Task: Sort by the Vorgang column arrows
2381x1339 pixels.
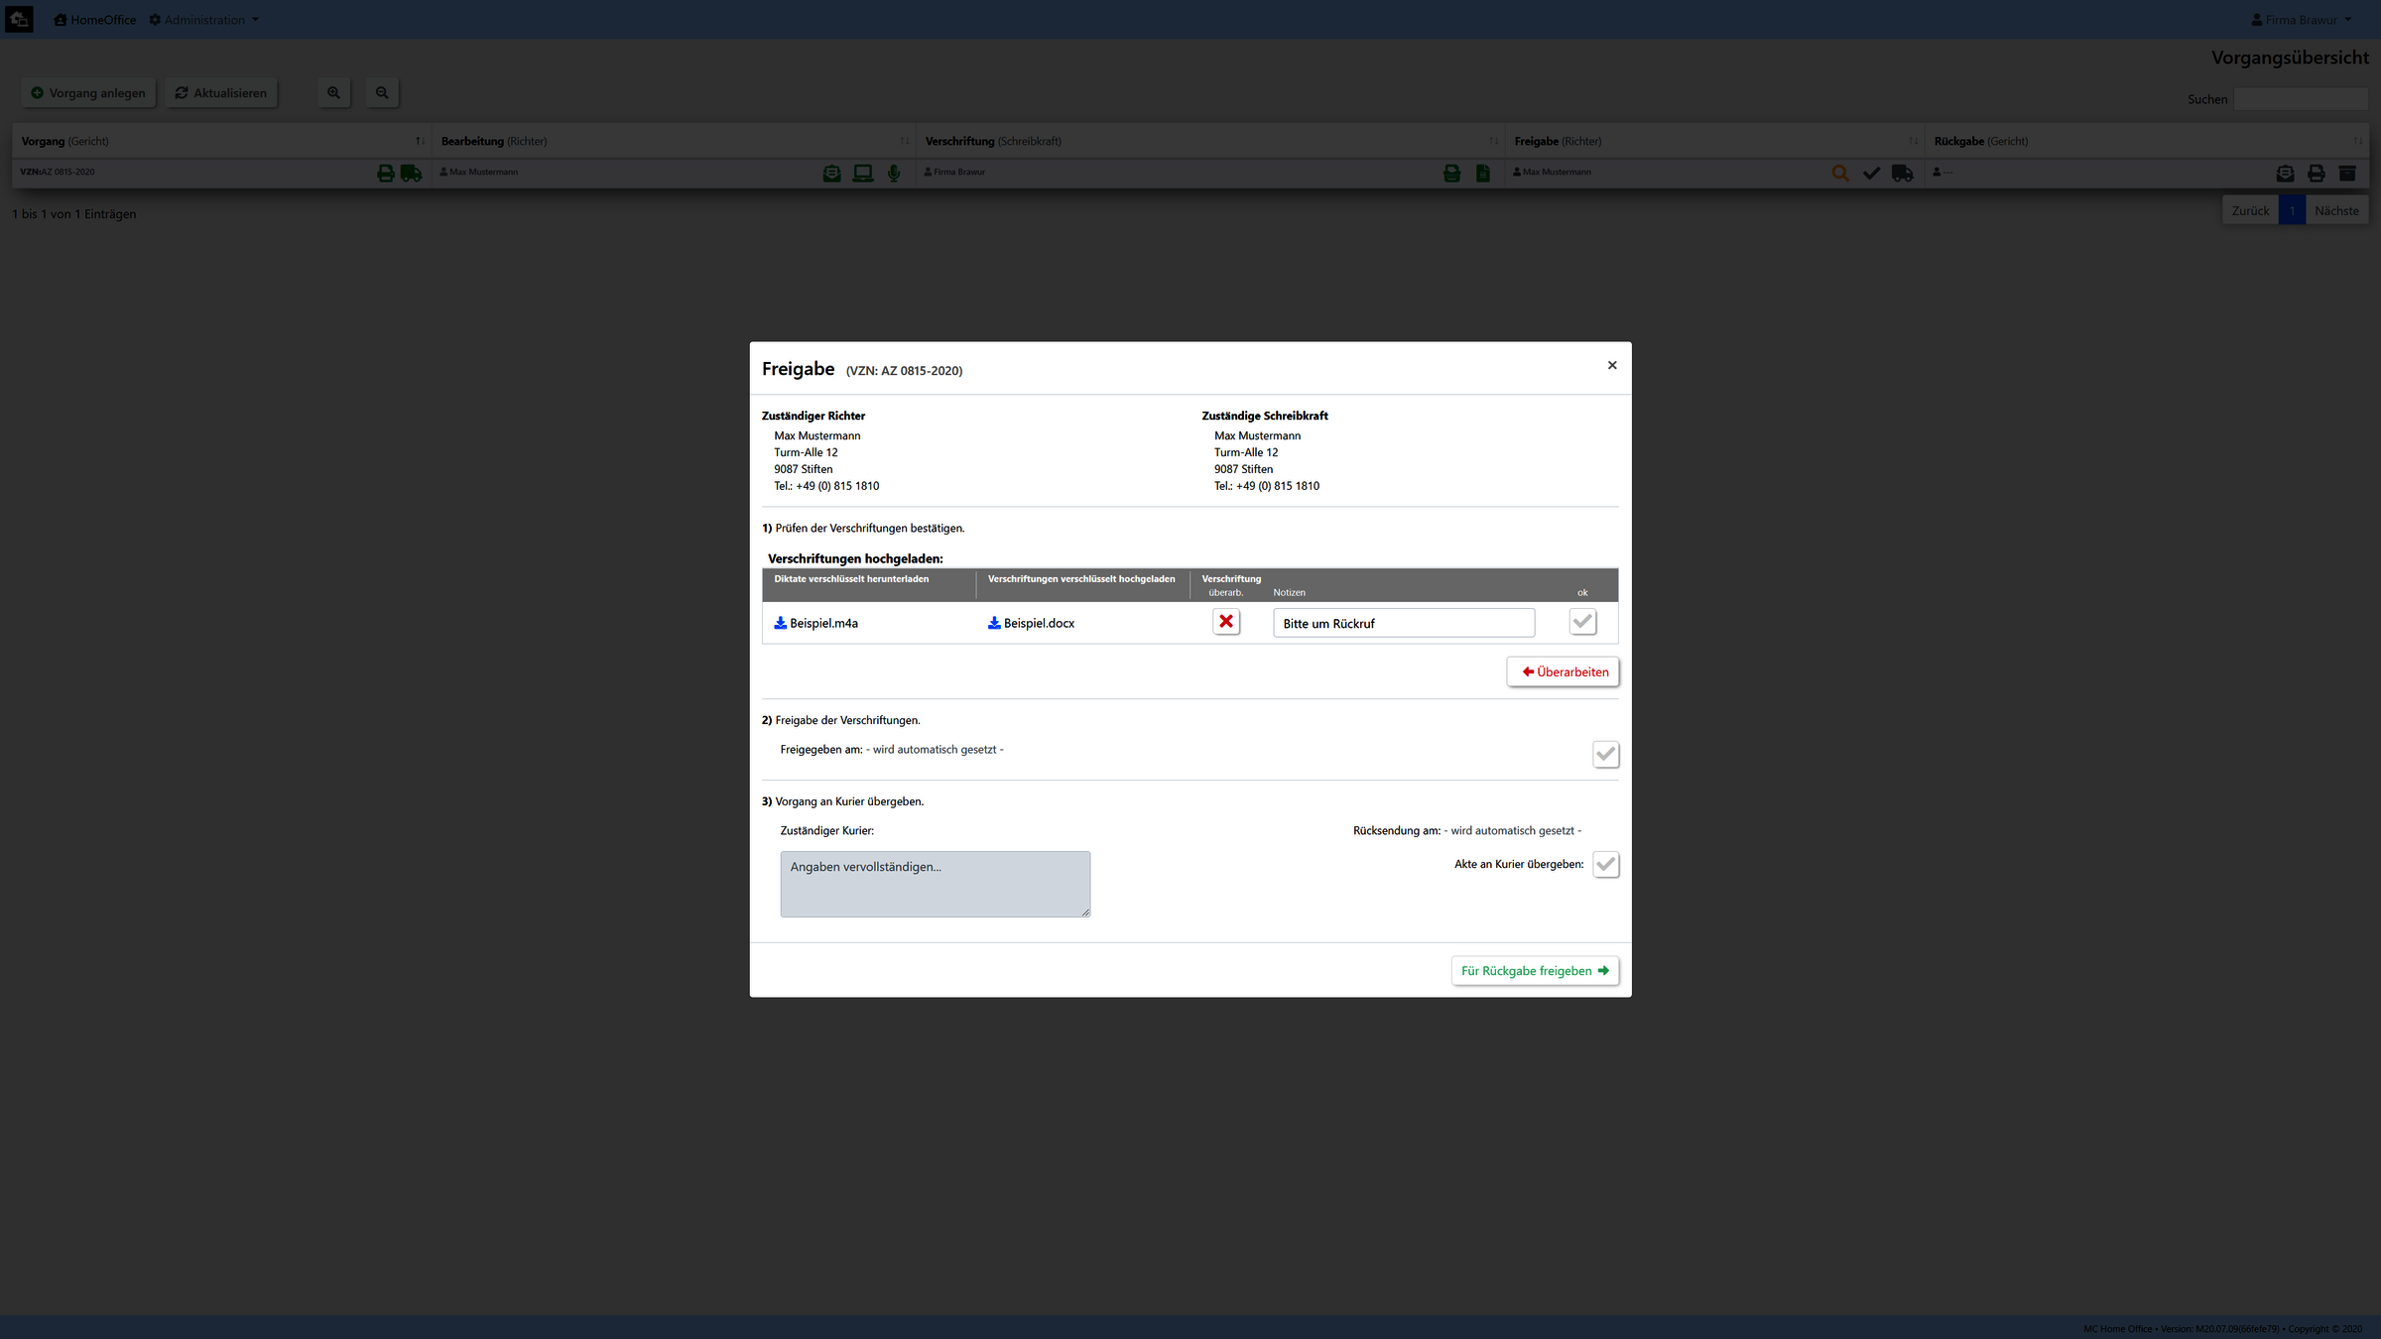Action: click(420, 141)
